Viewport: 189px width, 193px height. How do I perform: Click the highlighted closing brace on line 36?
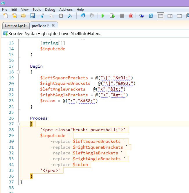(x=31, y=176)
